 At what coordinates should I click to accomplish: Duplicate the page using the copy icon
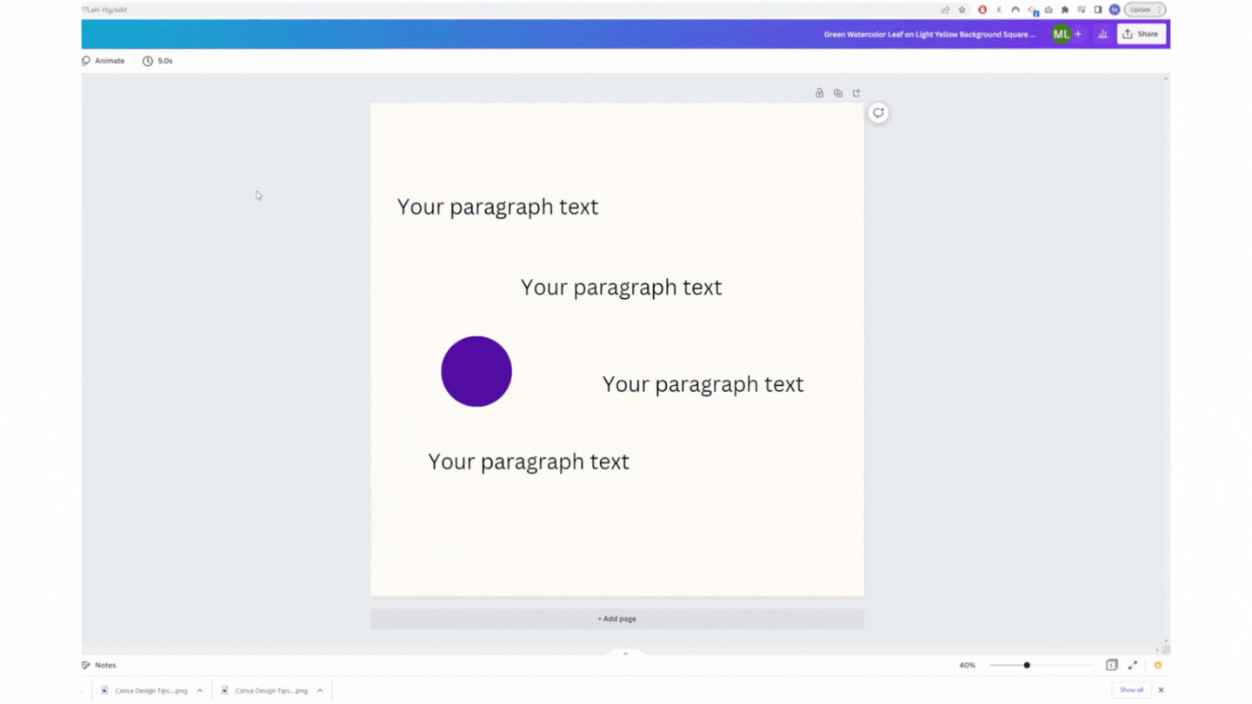[x=838, y=93]
